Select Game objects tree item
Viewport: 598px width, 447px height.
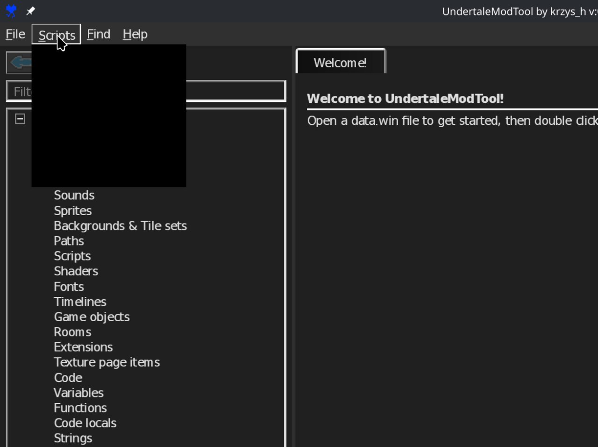click(92, 317)
